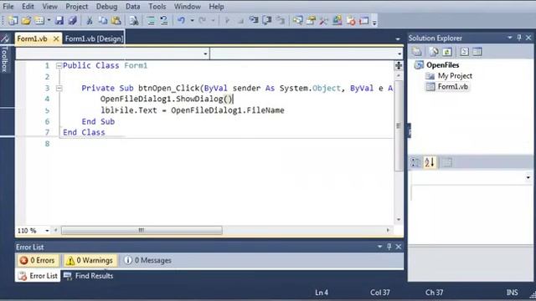Image resolution: width=536 pixels, height=301 pixels.
Task: Click the Save floppy disk icon
Action: 59,20
